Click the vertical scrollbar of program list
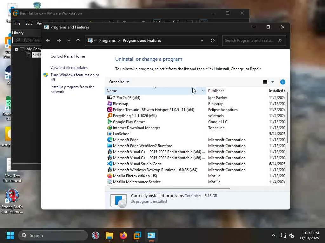The height and width of the screenshot is (243, 325). (x=287, y=118)
